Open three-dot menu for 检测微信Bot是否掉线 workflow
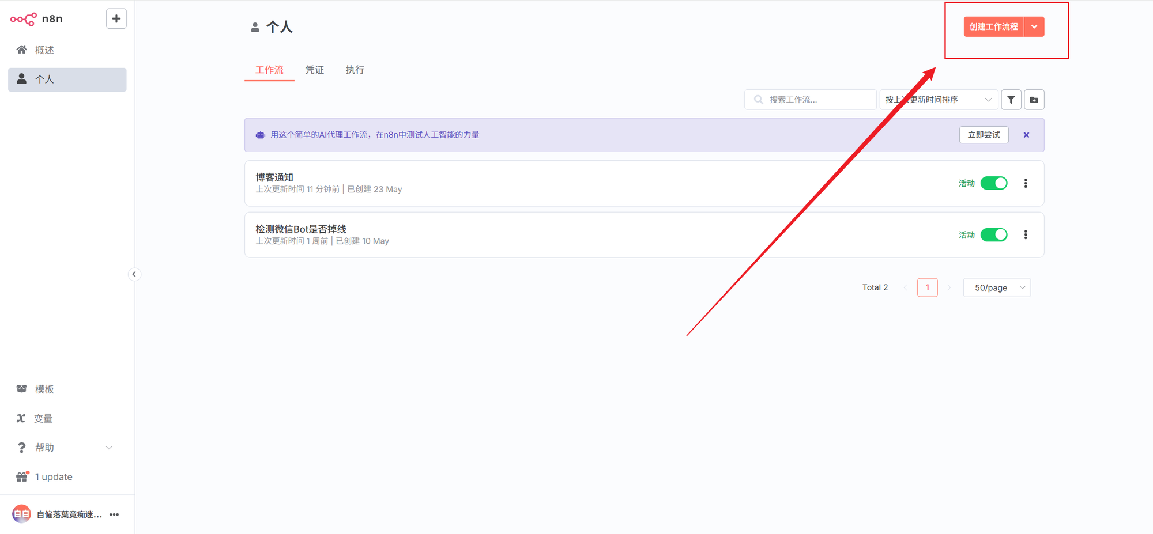This screenshot has height=534, width=1153. coord(1025,234)
